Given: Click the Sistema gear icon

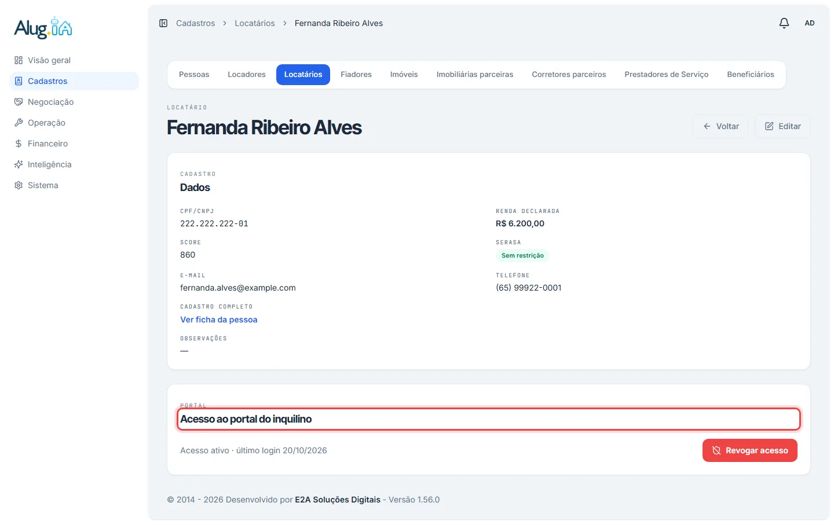Looking at the screenshot, I should click(19, 185).
